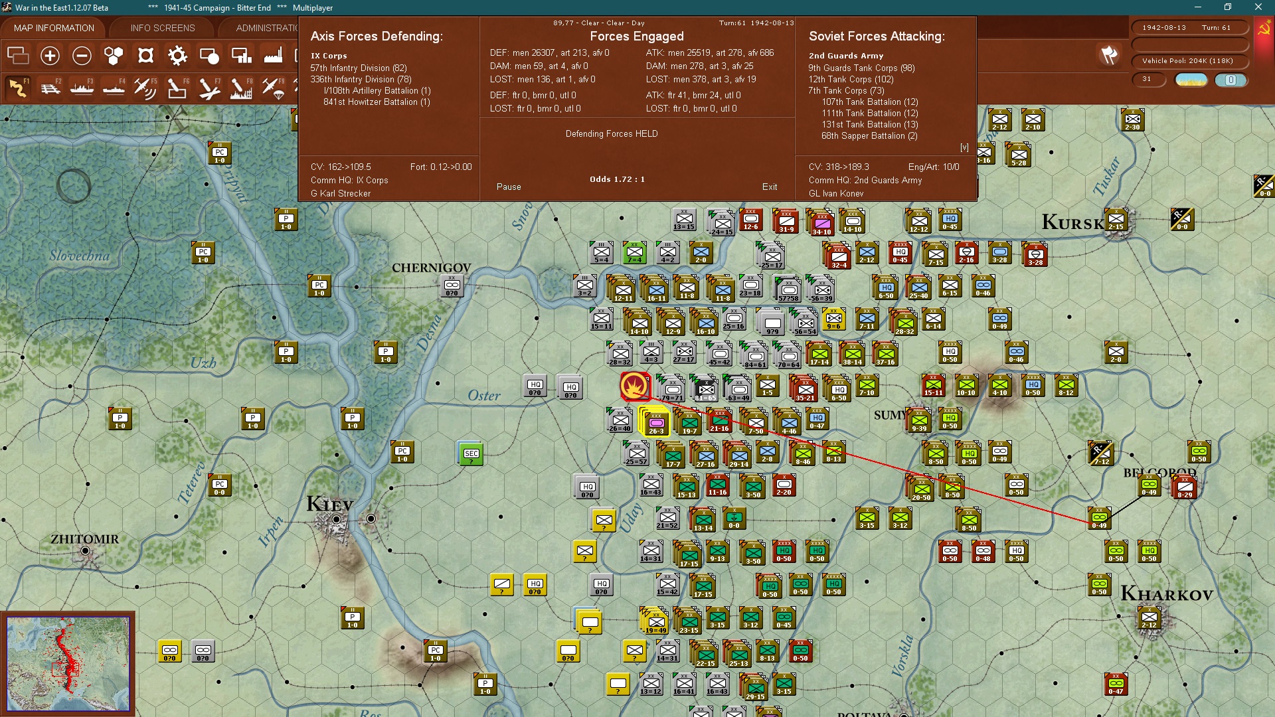Select the F2 rail transport mode
Image resolution: width=1275 pixels, height=717 pixels.
tap(50, 88)
